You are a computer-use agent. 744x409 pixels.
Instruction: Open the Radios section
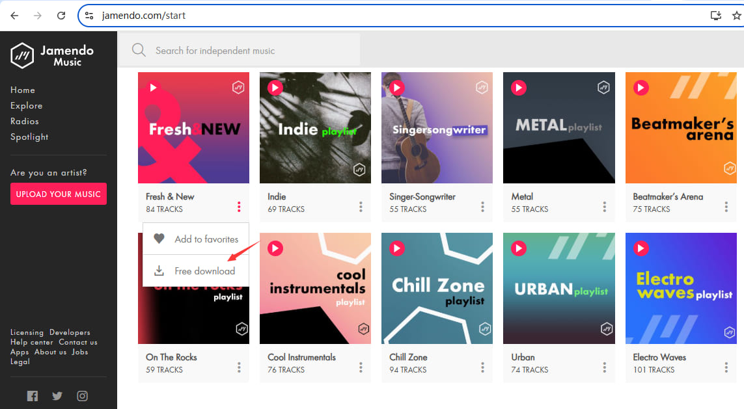click(x=25, y=122)
